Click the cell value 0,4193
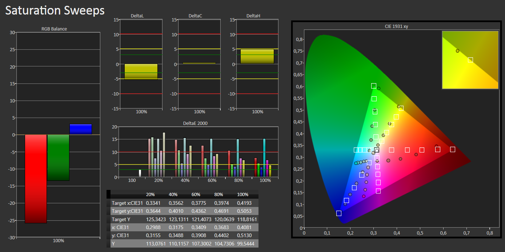 (x=245, y=203)
